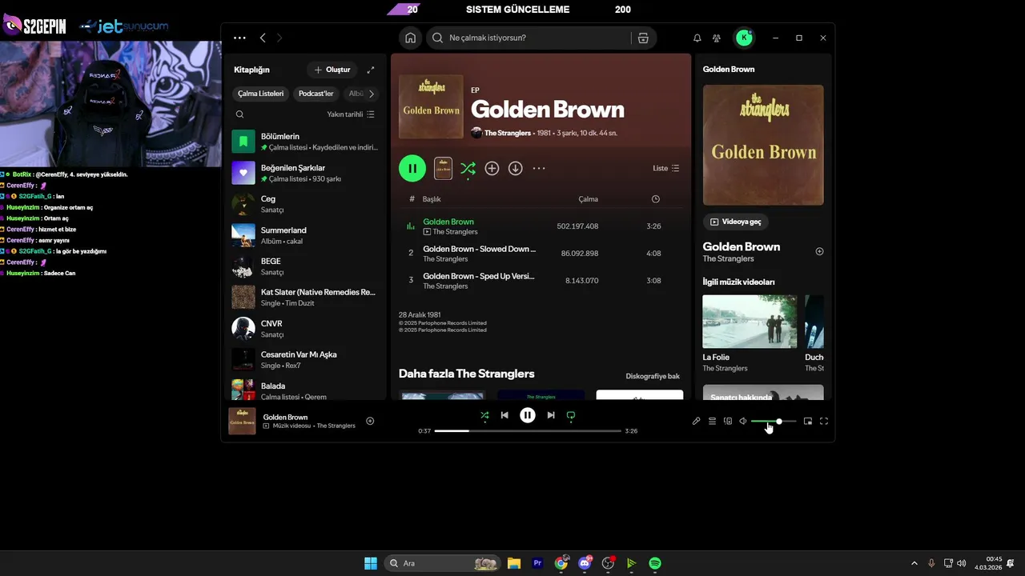Open the mini player
1025x576 pixels.
coord(808,421)
